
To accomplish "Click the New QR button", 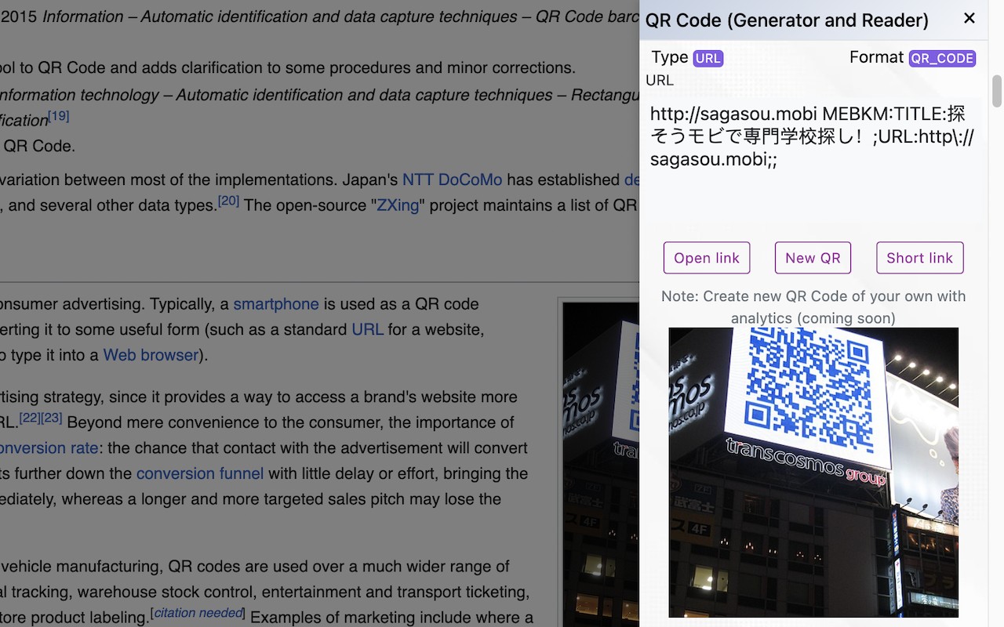I will click(x=813, y=258).
